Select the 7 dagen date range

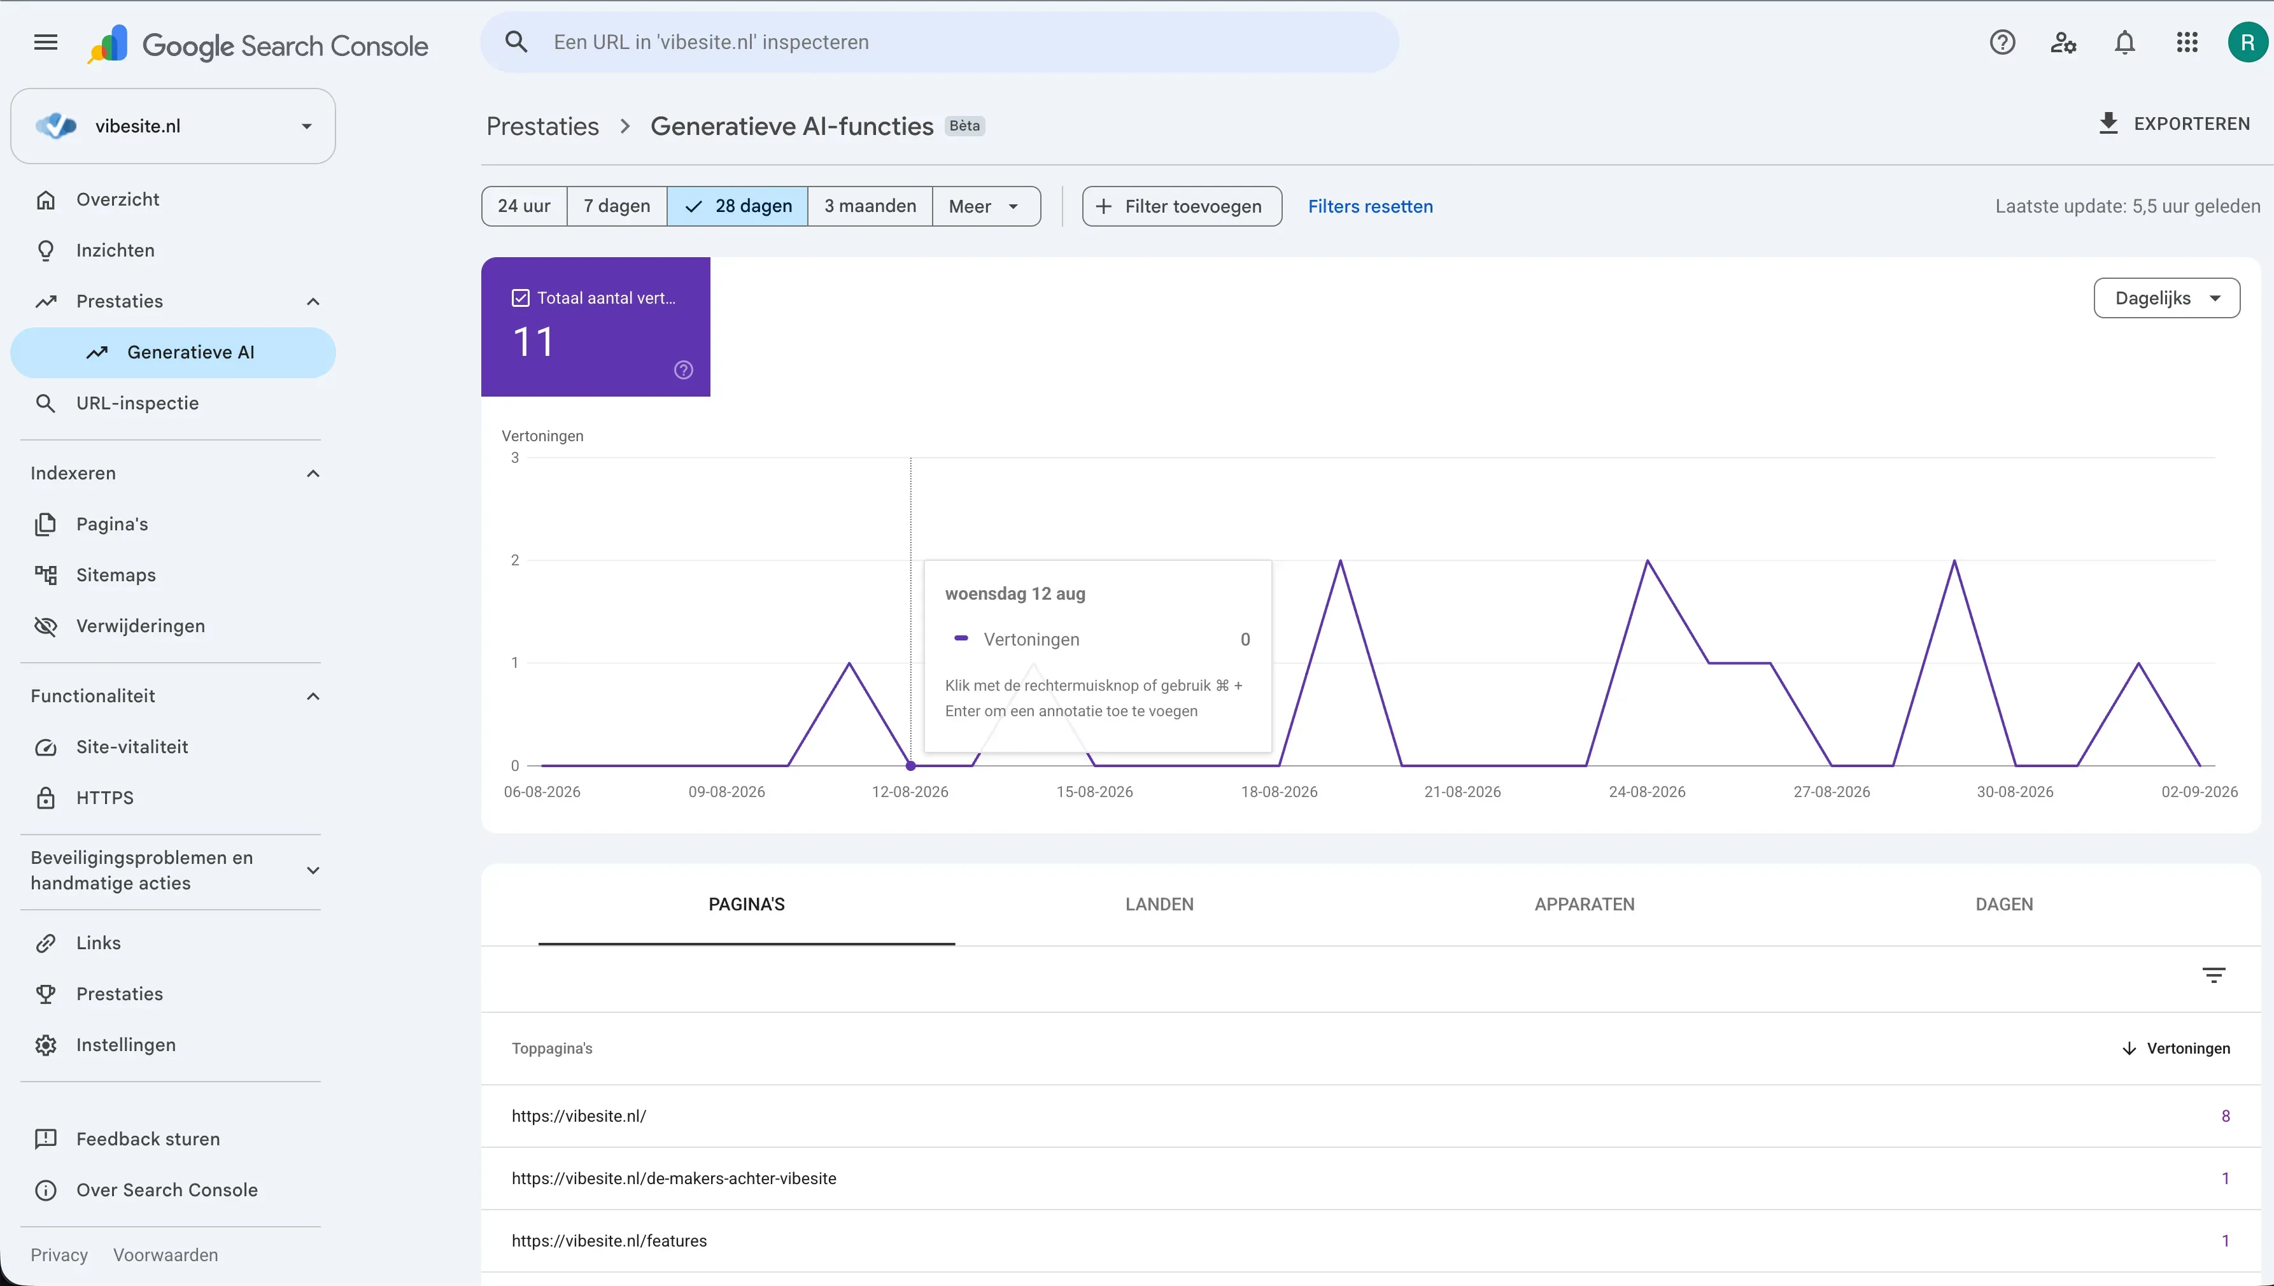616,207
